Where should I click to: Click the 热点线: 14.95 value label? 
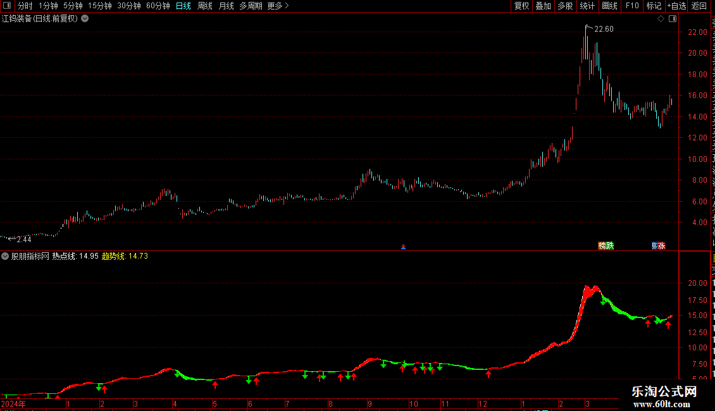tap(75, 256)
